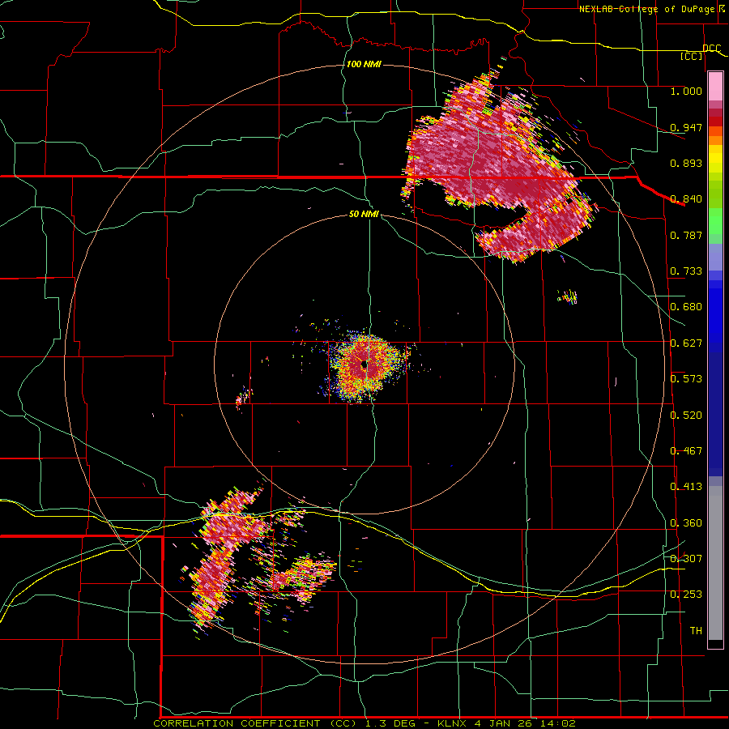Select the 0.680 value on the color scale
The image size is (729, 729).
click(x=686, y=307)
